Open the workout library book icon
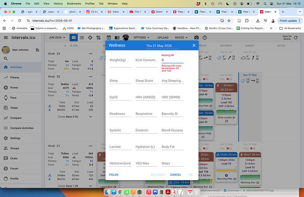Screen dimensions: 304x197 click(x=117, y=37)
